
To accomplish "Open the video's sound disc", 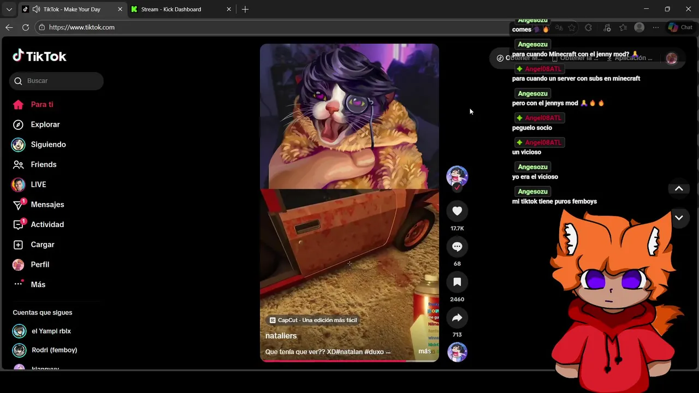I will [x=457, y=352].
